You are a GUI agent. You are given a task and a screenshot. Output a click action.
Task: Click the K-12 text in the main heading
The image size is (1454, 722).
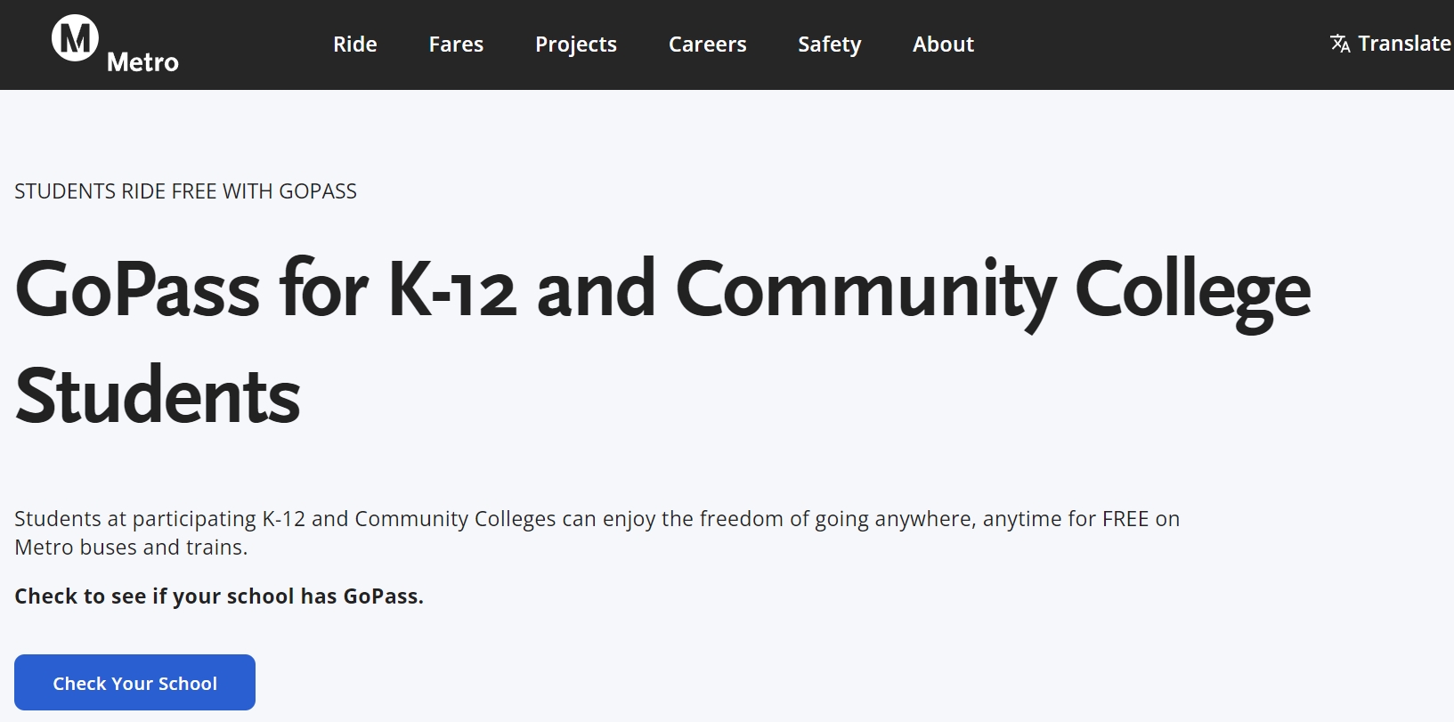pyautogui.click(x=452, y=290)
